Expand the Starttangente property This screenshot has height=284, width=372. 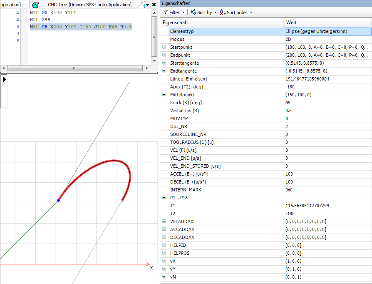(164, 63)
